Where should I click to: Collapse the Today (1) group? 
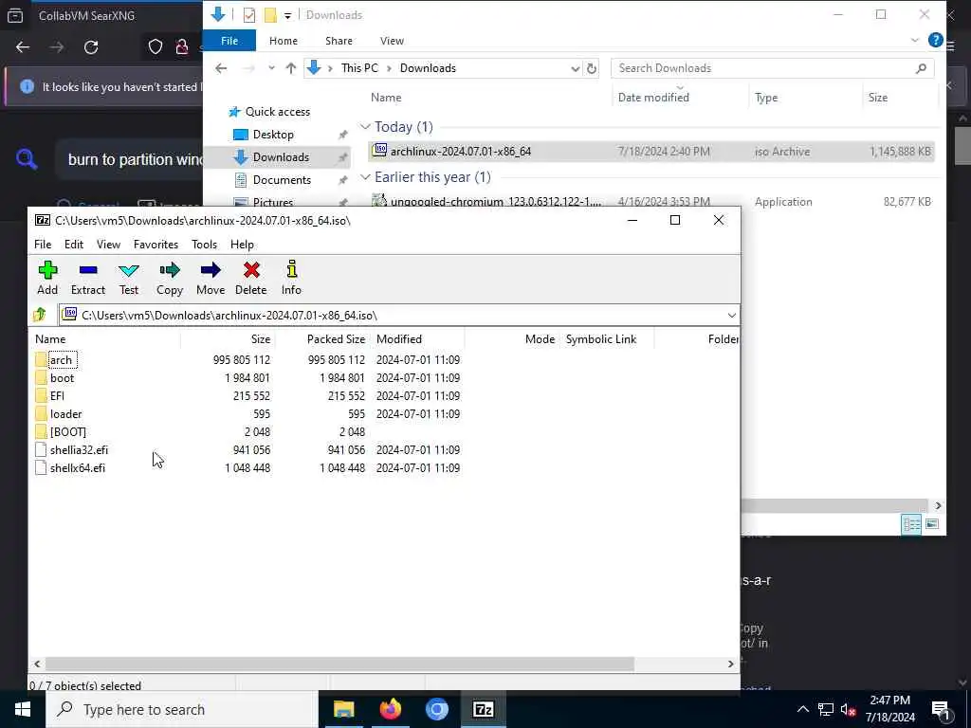coord(365,127)
